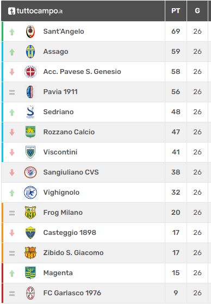
Task: Open the Casteggio 1898 team link
Action: (x=70, y=232)
